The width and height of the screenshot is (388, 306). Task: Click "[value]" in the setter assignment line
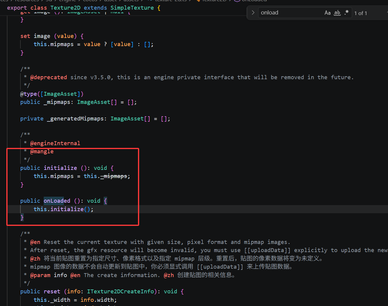click(122, 44)
